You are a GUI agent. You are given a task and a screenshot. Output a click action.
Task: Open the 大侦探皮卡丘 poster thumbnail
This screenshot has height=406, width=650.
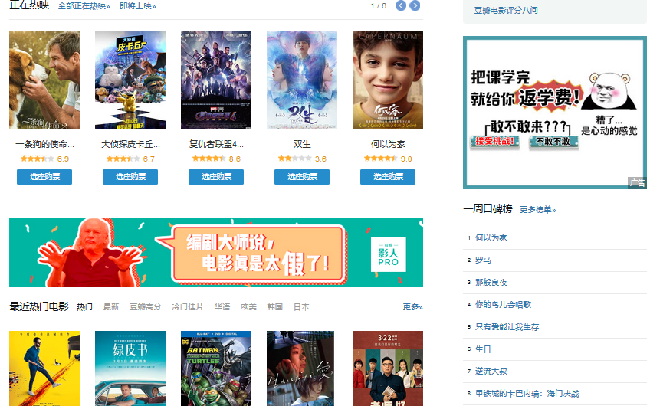tap(130, 80)
